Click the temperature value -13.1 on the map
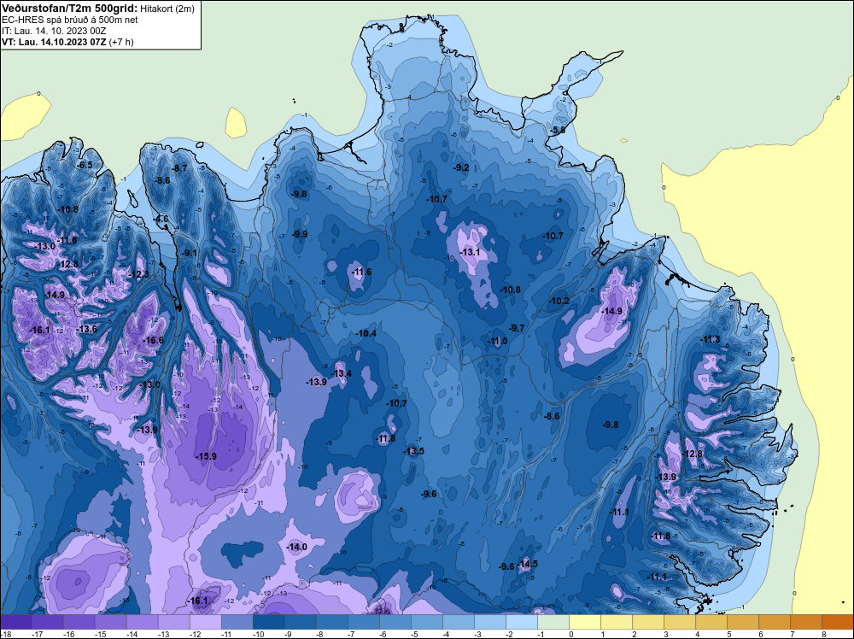This screenshot has width=854, height=639. click(x=470, y=252)
